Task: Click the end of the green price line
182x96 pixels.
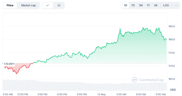Action: coord(166,39)
